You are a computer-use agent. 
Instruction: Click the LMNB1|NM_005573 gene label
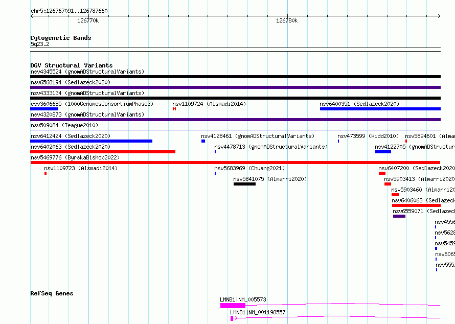click(243, 299)
